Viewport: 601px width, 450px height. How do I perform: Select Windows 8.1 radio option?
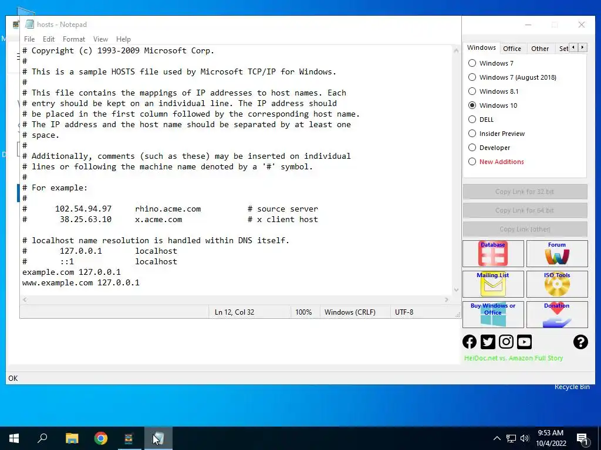(x=472, y=91)
